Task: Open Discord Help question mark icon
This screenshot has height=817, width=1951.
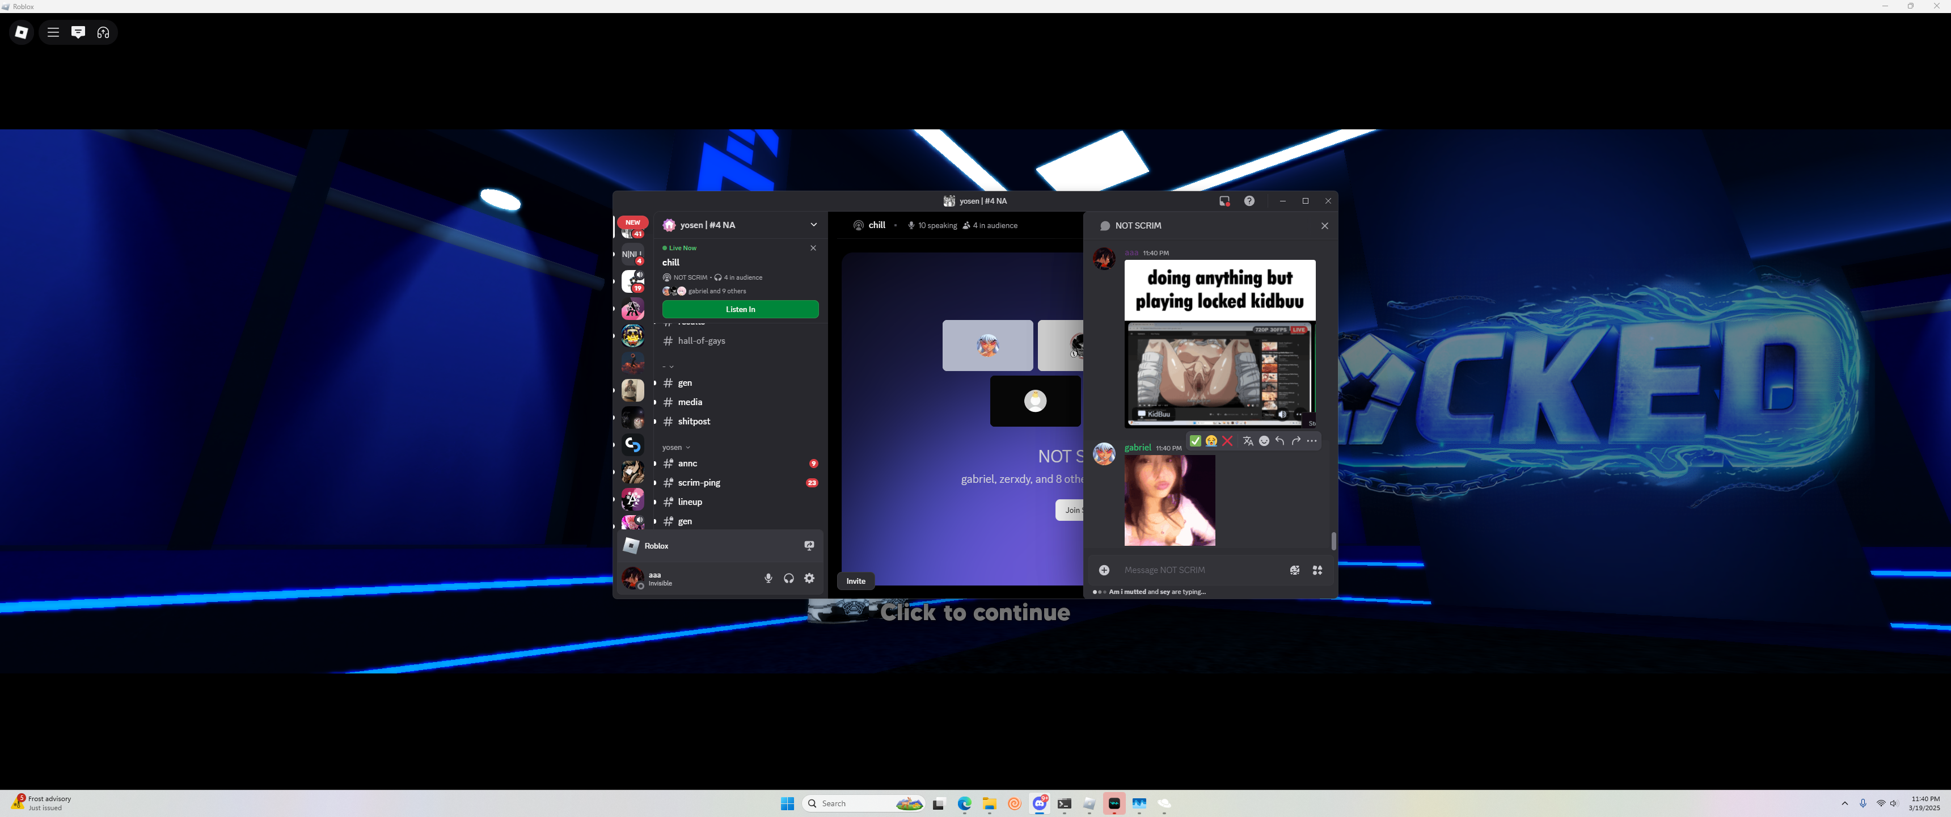Action: click(1249, 201)
